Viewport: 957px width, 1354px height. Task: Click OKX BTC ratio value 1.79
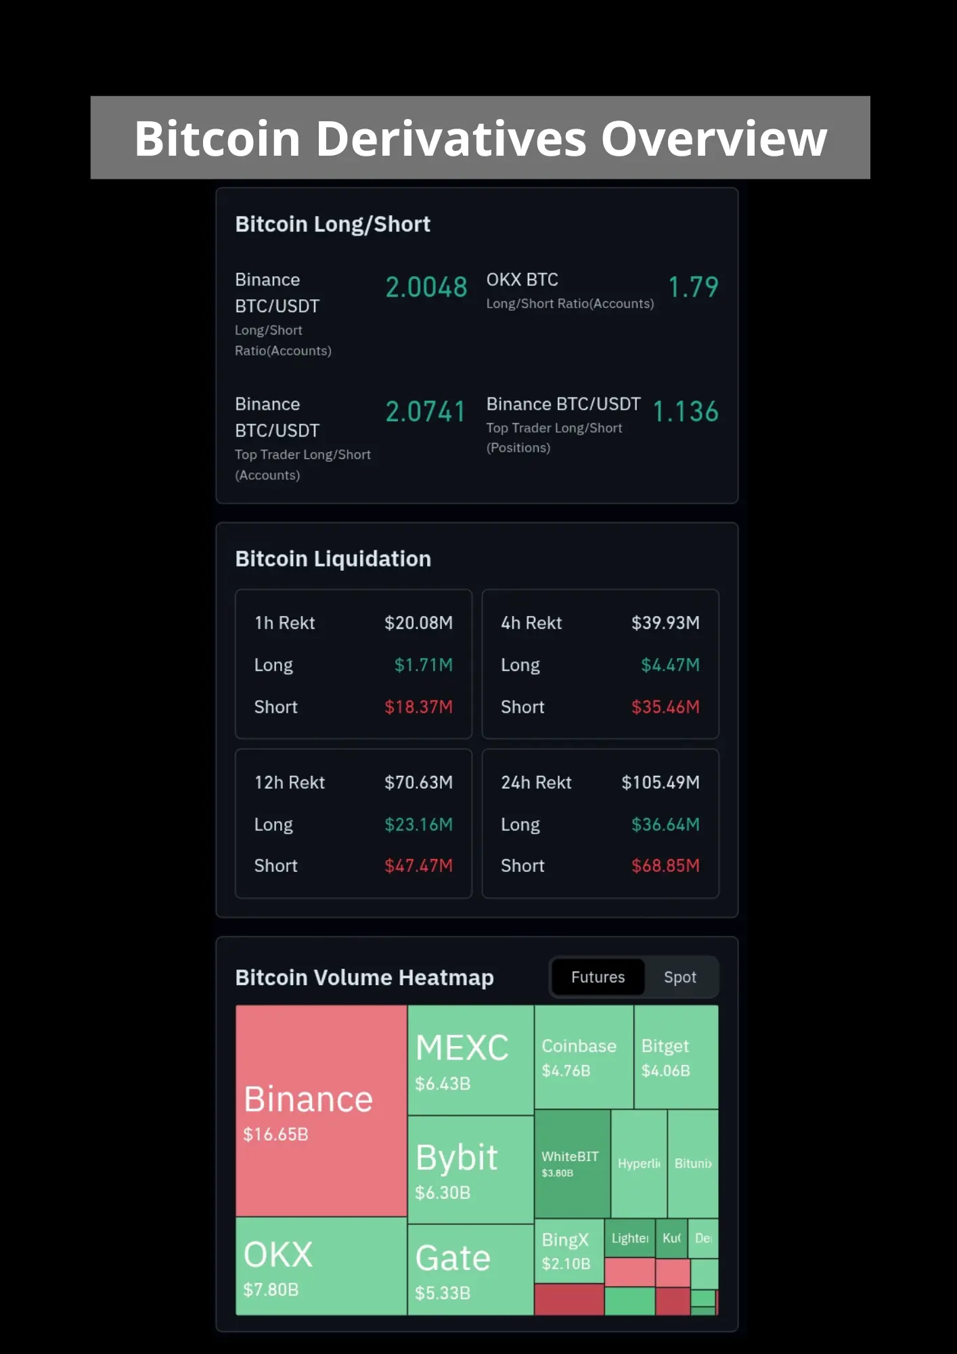point(693,287)
